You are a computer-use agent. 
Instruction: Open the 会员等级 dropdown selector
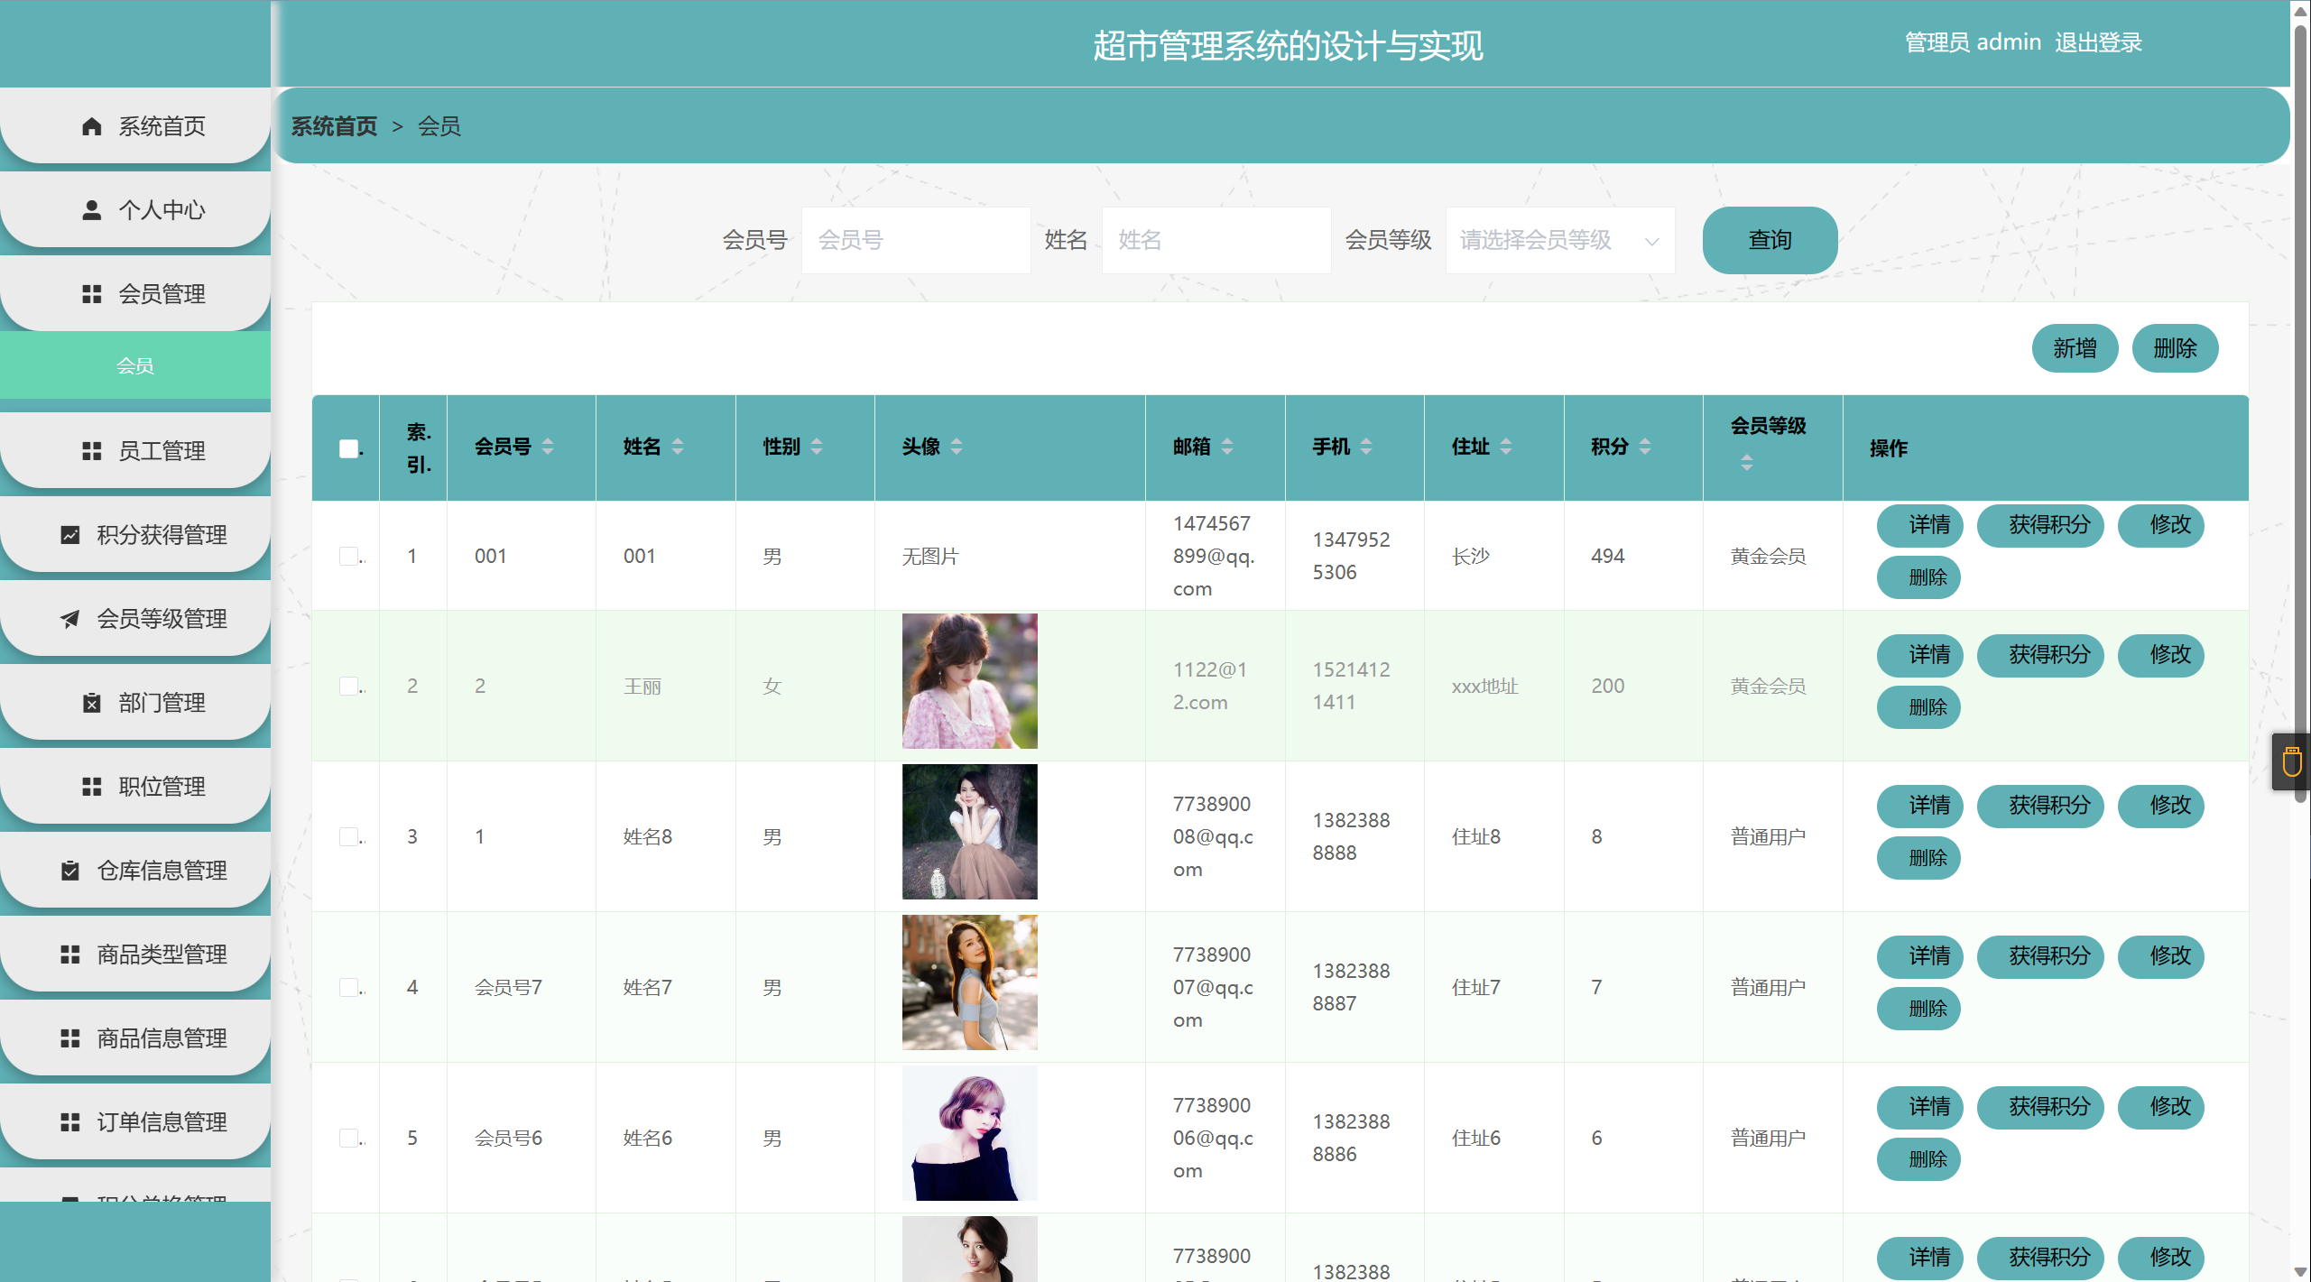(1559, 240)
